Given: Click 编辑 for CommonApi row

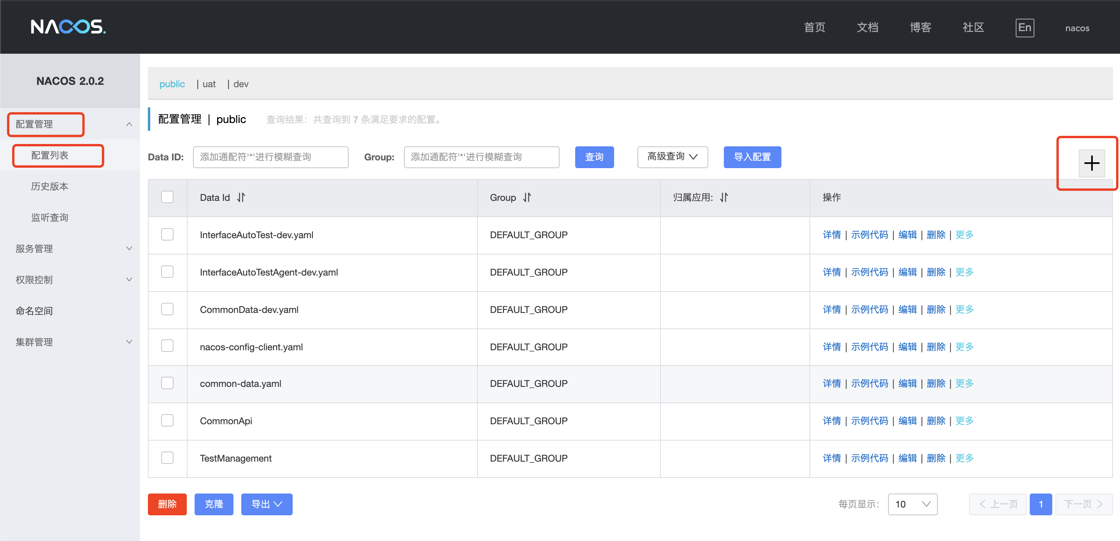Looking at the screenshot, I should pos(908,421).
